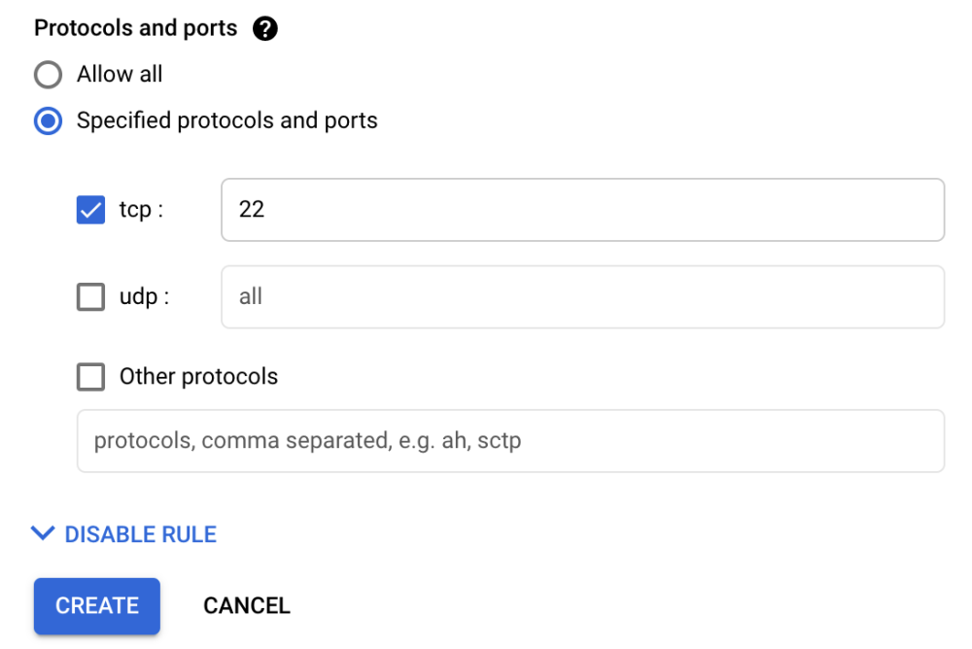Click the "Allow all" label text

pyautogui.click(x=120, y=75)
